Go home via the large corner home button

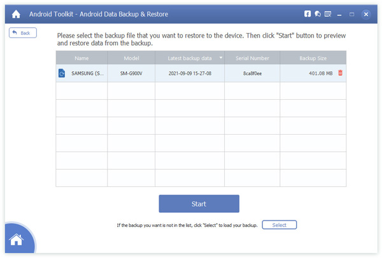(x=17, y=240)
